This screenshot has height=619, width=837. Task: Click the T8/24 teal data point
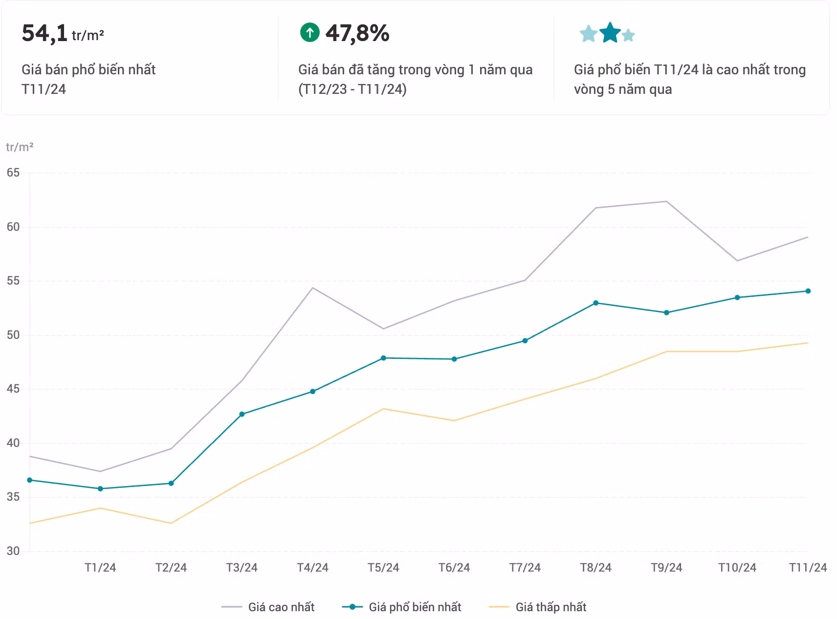point(595,303)
